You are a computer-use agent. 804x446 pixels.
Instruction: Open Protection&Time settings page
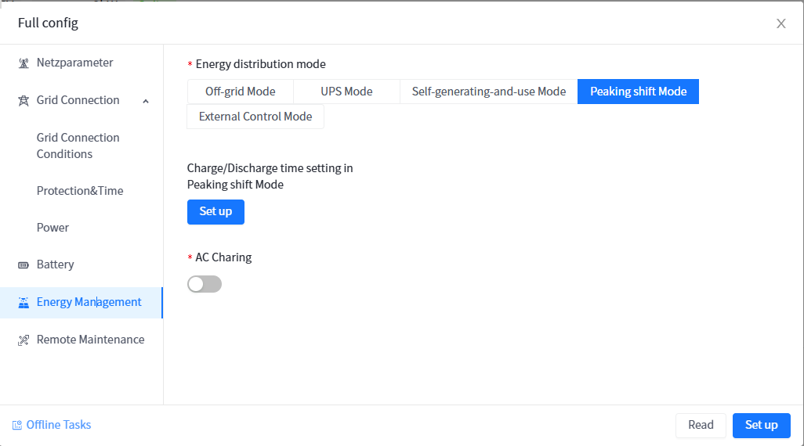click(x=80, y=191)
